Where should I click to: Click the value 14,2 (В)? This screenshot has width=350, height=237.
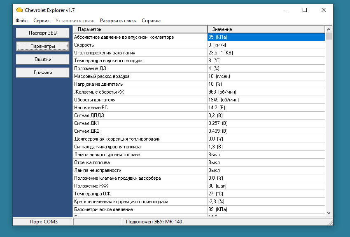(x=217, y=108)
